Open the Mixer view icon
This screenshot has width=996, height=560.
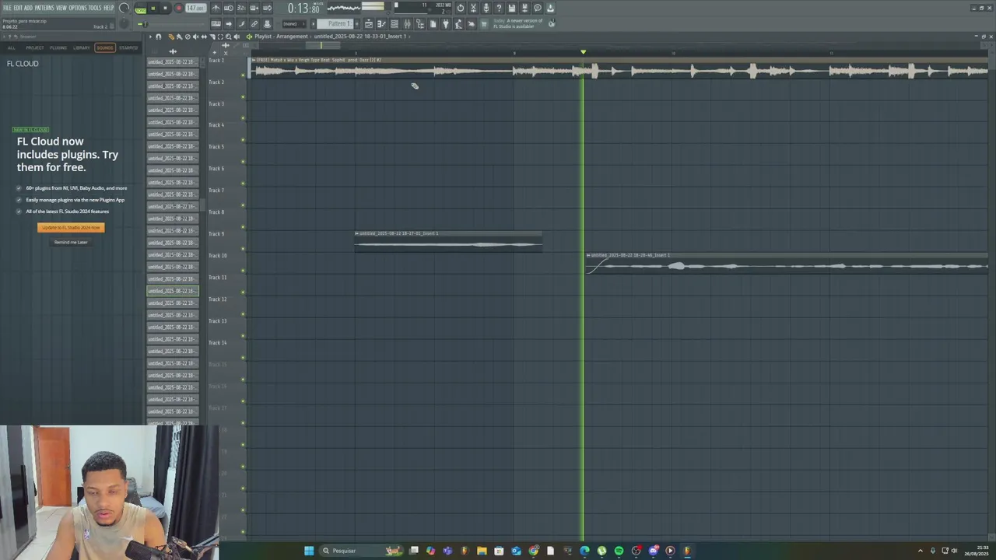coord(407,23)
